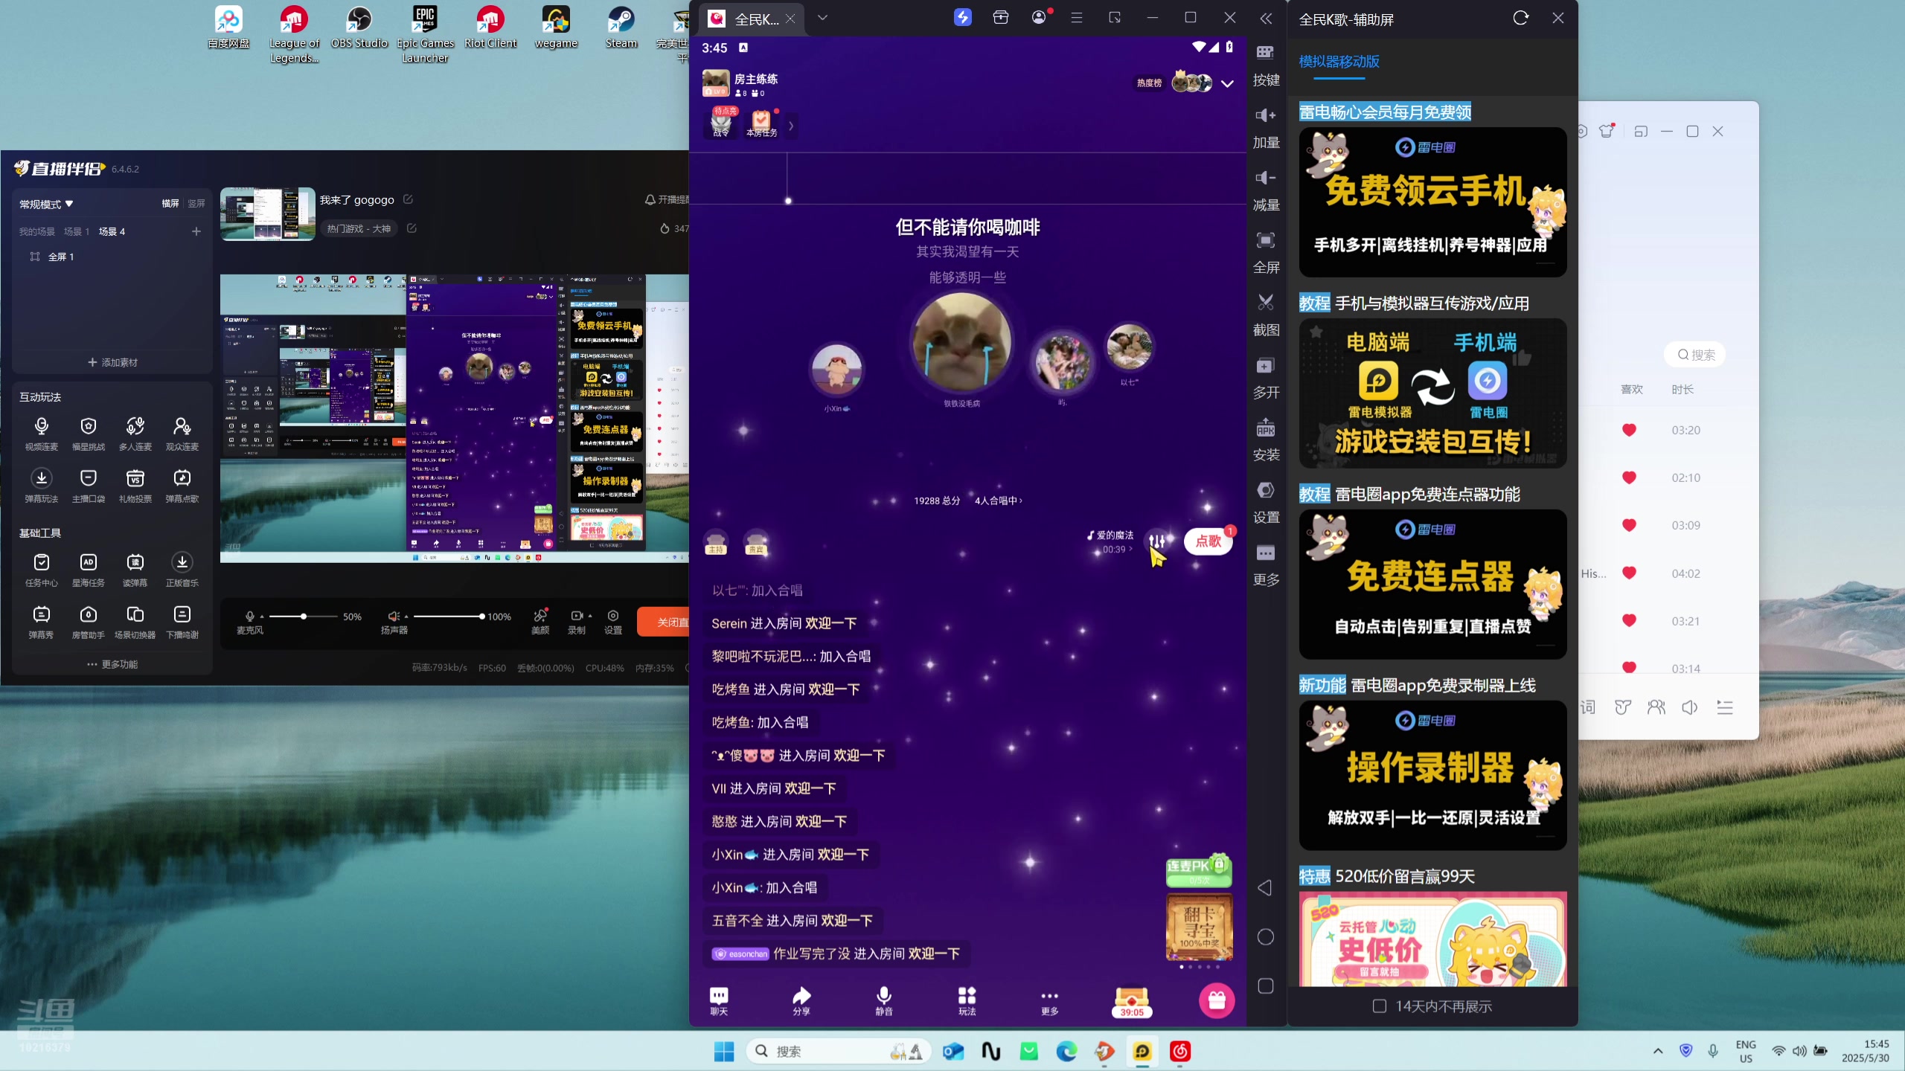
Task: Click 截图 screenshot scissors icon
Action: click(1266, 315)
